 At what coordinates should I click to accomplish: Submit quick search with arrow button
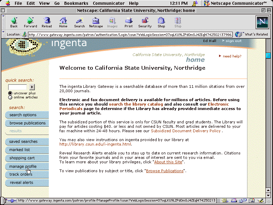[32, 87]
